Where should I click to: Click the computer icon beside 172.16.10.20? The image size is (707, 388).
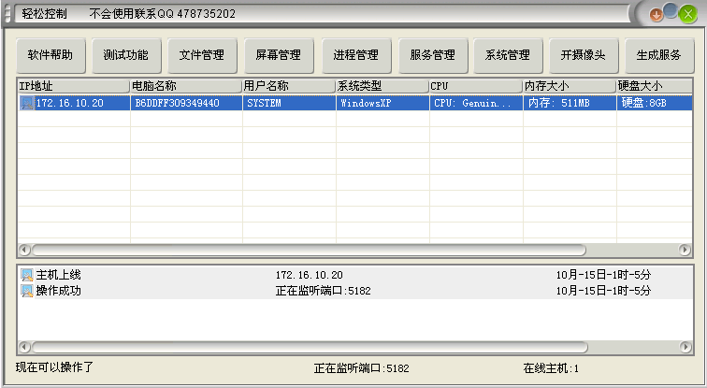tap(27, 103)
